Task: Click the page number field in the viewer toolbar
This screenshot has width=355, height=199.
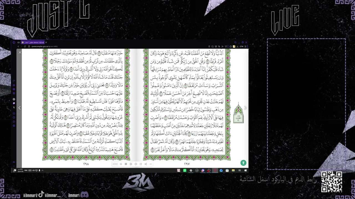Action: click(115, 164)
